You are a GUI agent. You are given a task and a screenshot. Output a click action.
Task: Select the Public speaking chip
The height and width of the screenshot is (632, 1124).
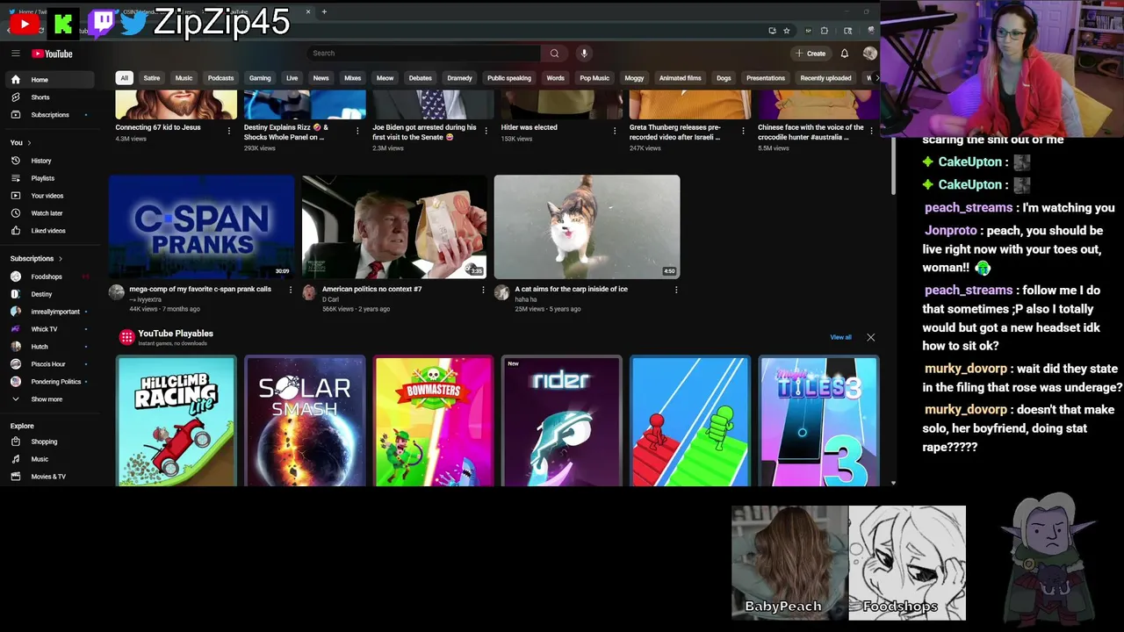pyautogui.click(x=509, y=78)
